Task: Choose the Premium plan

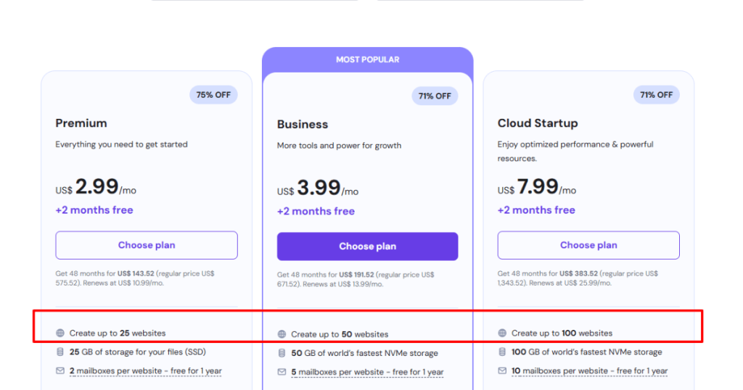Action: [x=147, y=245]
